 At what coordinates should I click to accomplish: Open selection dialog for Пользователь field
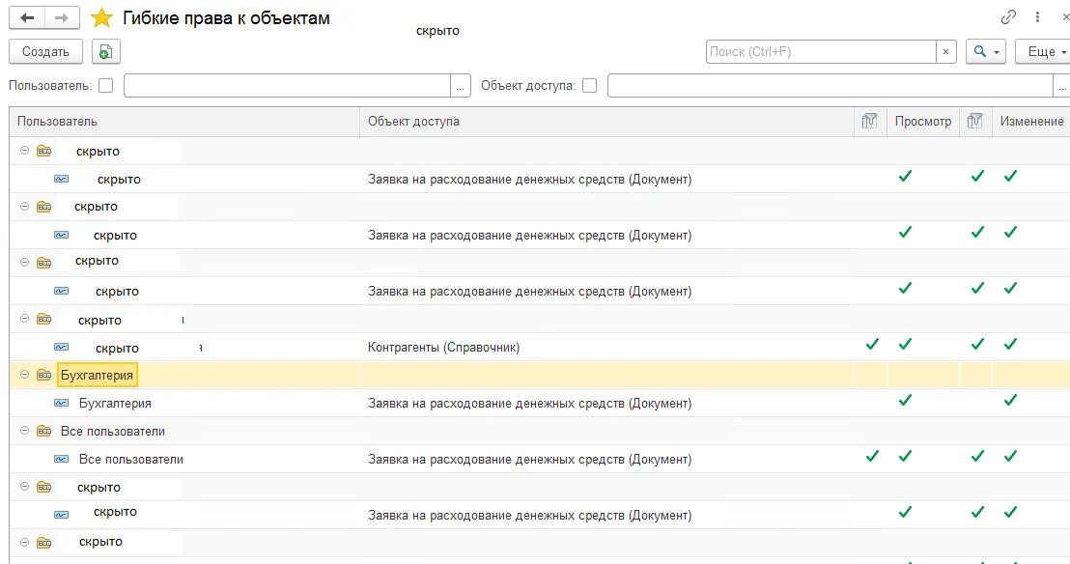[x=461, y=86]
